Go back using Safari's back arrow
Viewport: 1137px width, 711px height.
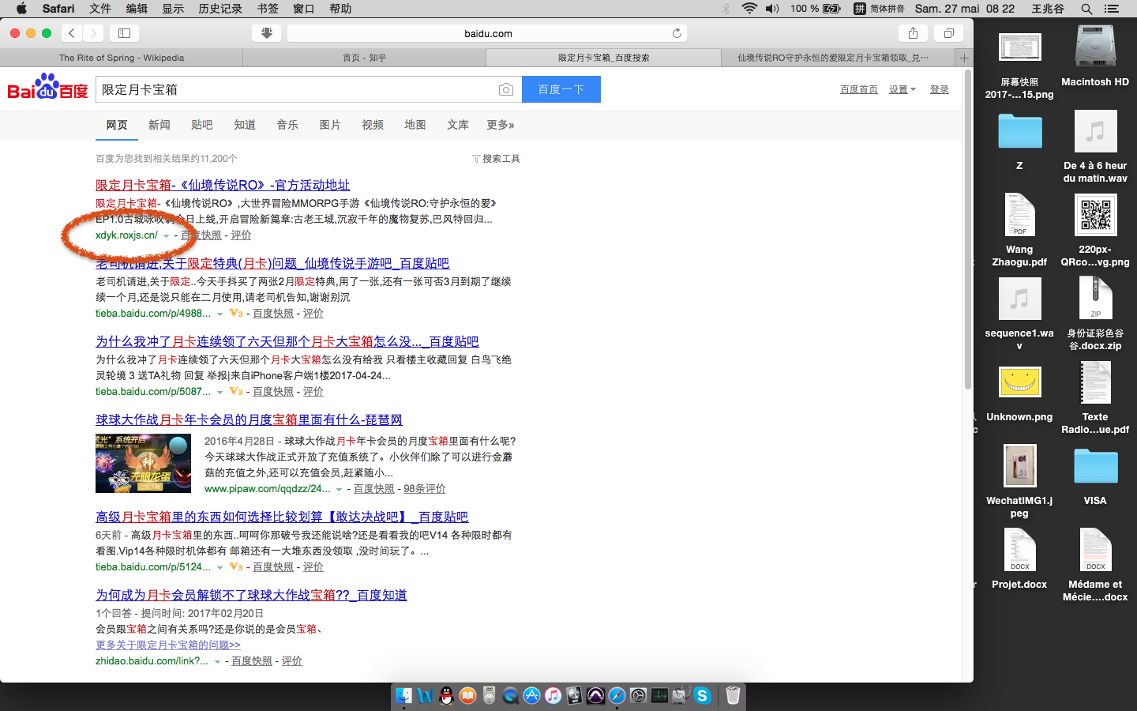coord(72,33)
